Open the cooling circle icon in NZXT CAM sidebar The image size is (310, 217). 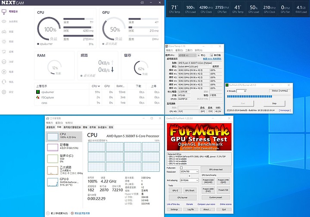pos(4,62)
